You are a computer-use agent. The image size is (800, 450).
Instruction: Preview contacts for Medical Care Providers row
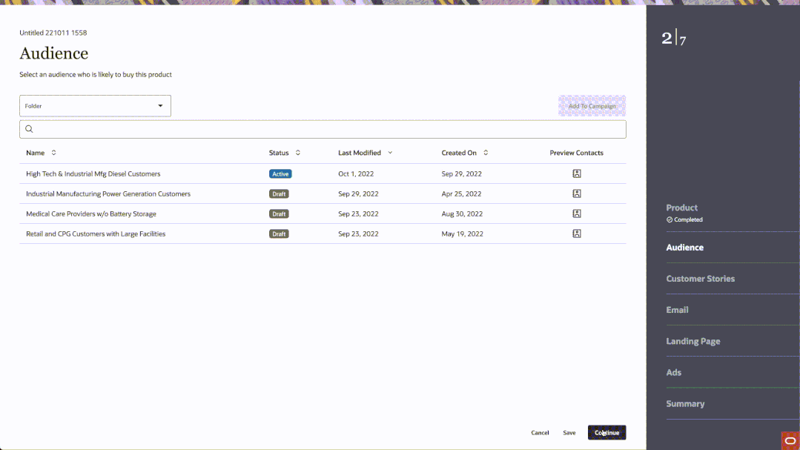coord(577,214)
